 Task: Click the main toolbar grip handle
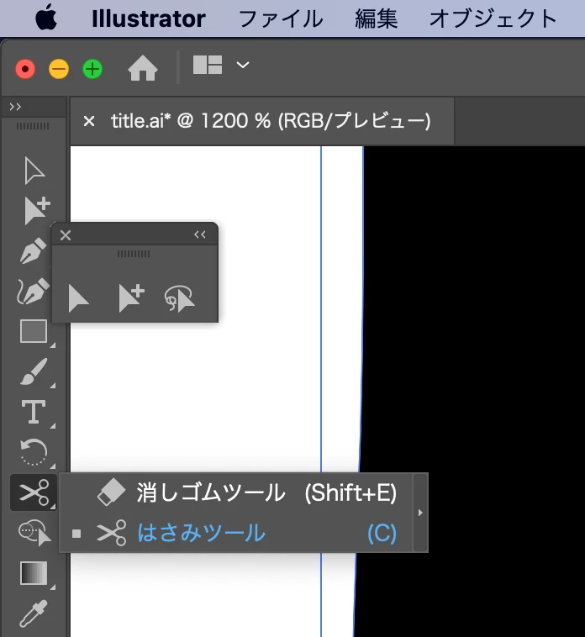click(x=33, y=126)
